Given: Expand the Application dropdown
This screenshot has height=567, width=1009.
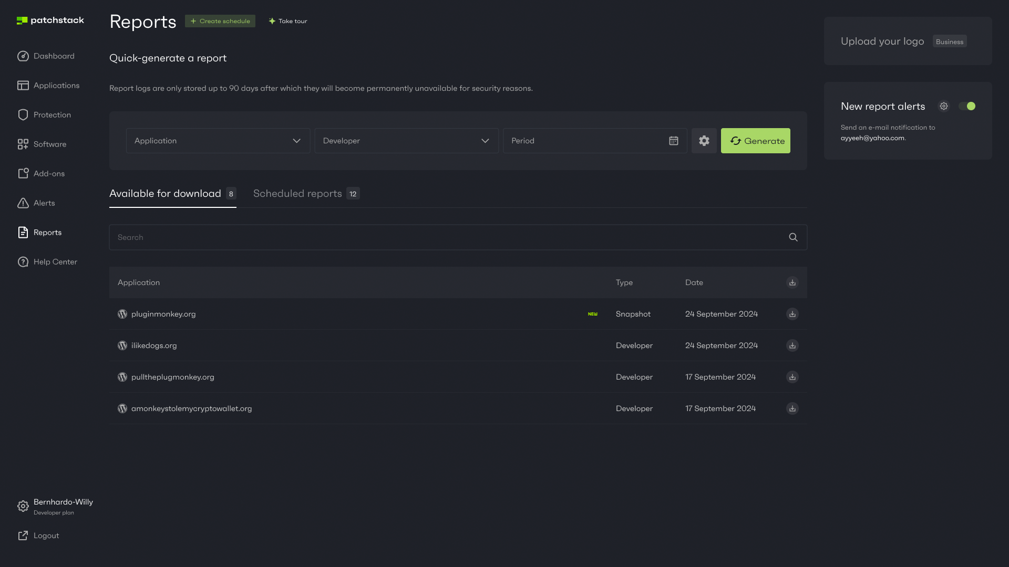Looking at the screenshot, I should (218, 141).
